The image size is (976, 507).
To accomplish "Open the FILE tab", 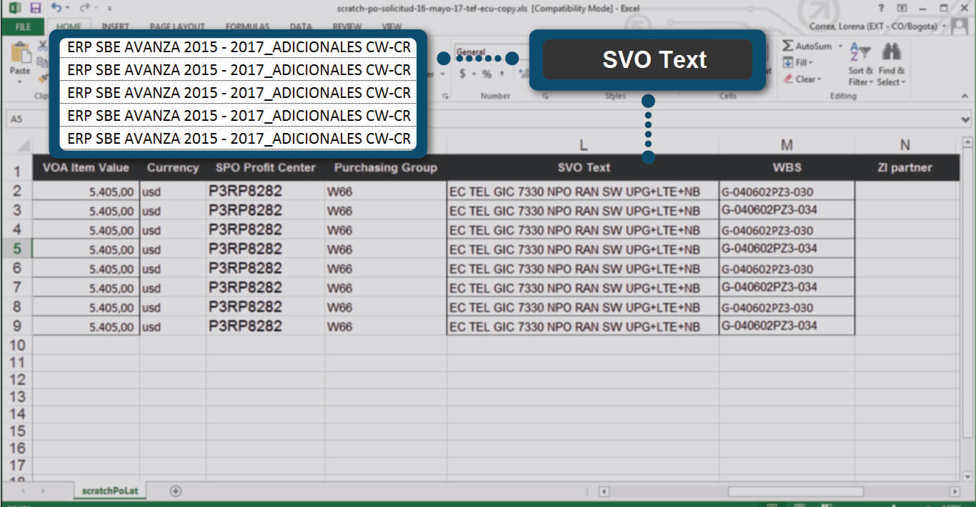I will 23,26.
